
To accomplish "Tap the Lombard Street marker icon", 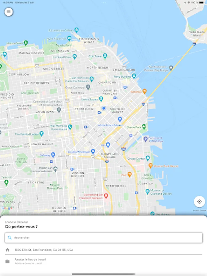I will (x=75, y=56).
